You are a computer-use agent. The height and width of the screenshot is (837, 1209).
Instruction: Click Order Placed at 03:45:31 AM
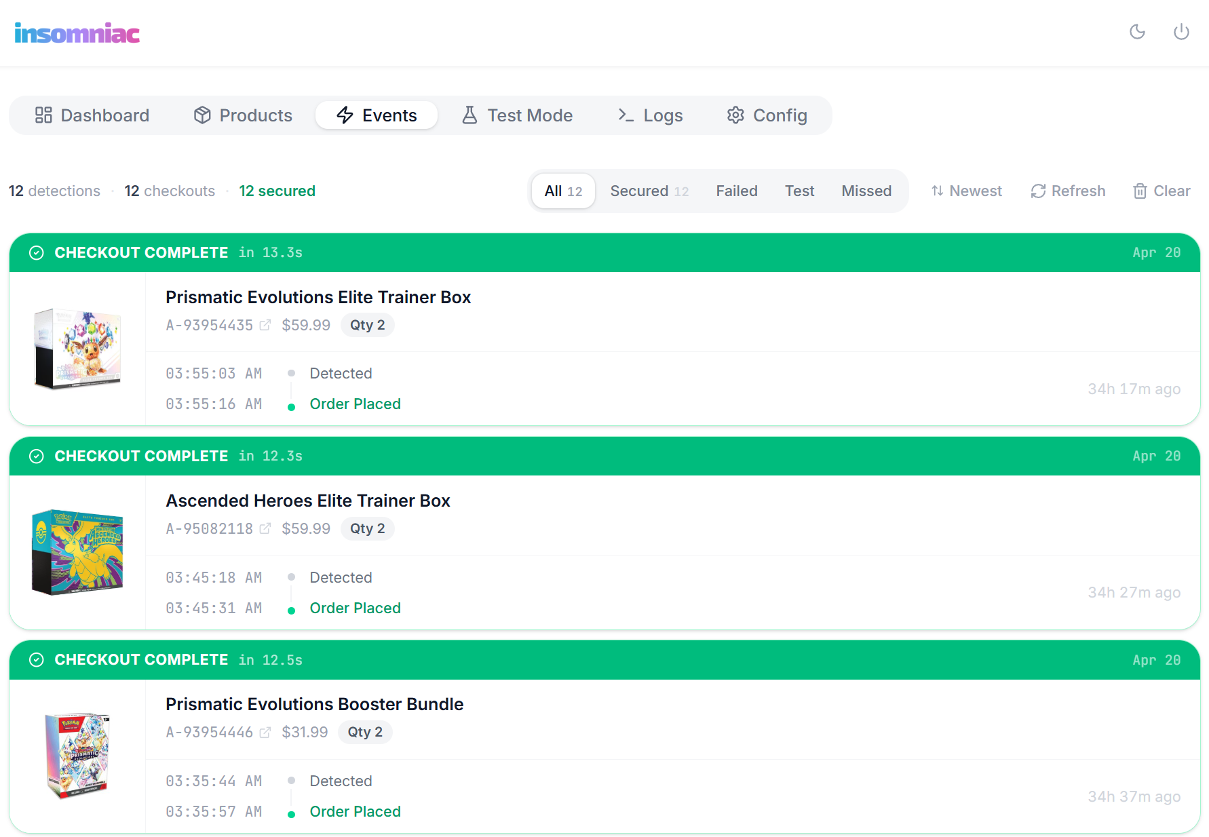[x=355, y=608]
